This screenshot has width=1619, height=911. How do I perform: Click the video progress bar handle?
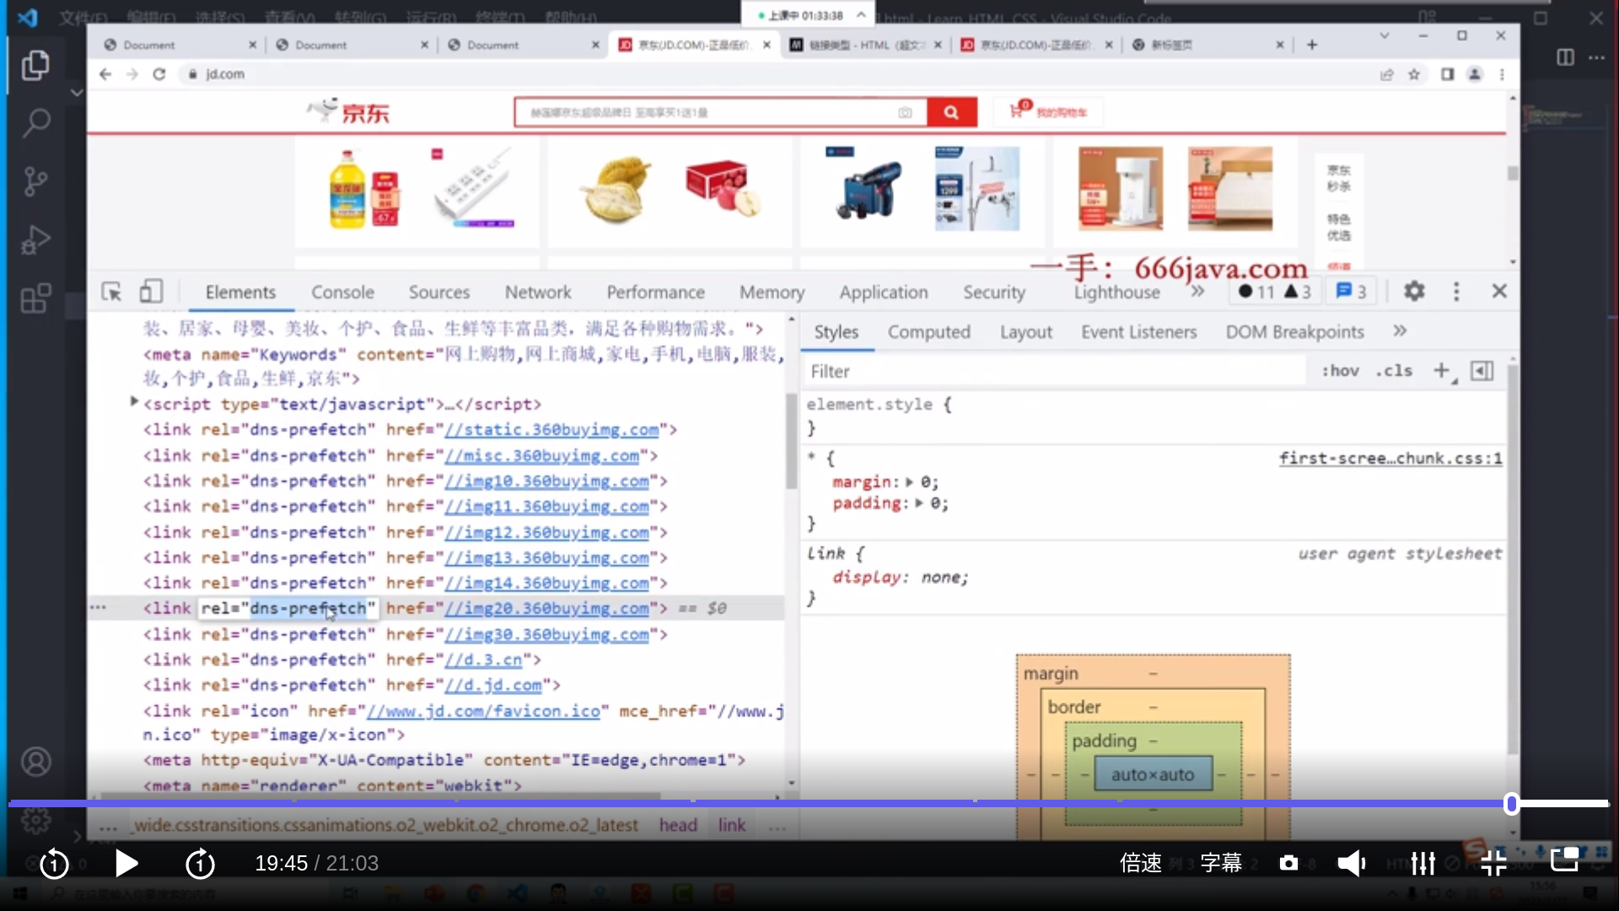pos(1511,804)
